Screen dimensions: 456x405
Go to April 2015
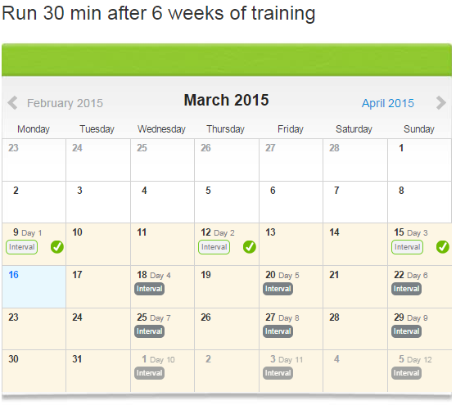(x=388, y=103)
